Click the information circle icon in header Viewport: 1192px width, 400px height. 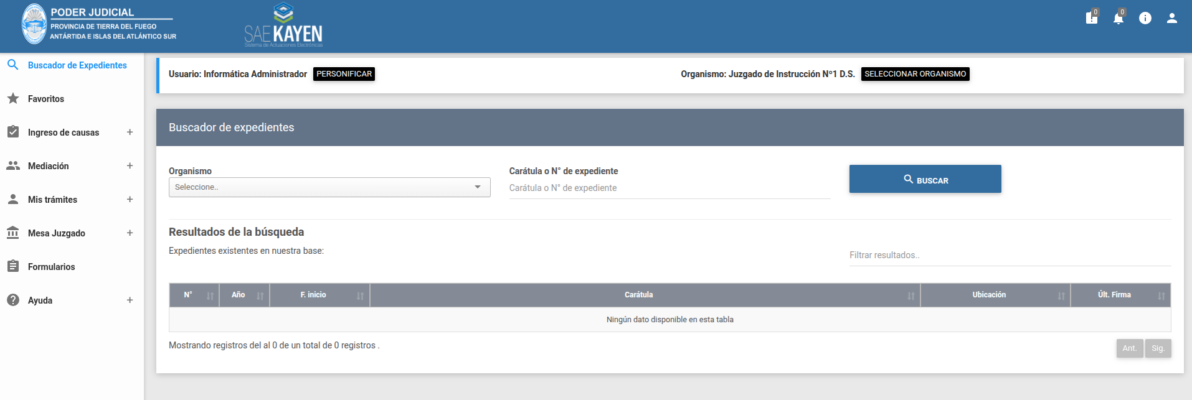[1145, 18]
